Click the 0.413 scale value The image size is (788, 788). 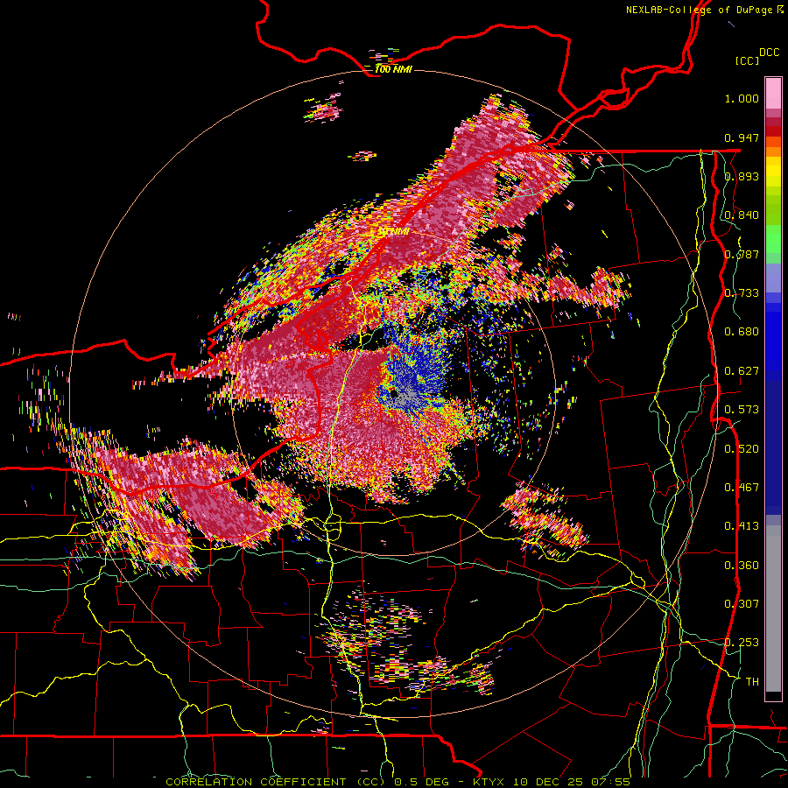point(742,526)
